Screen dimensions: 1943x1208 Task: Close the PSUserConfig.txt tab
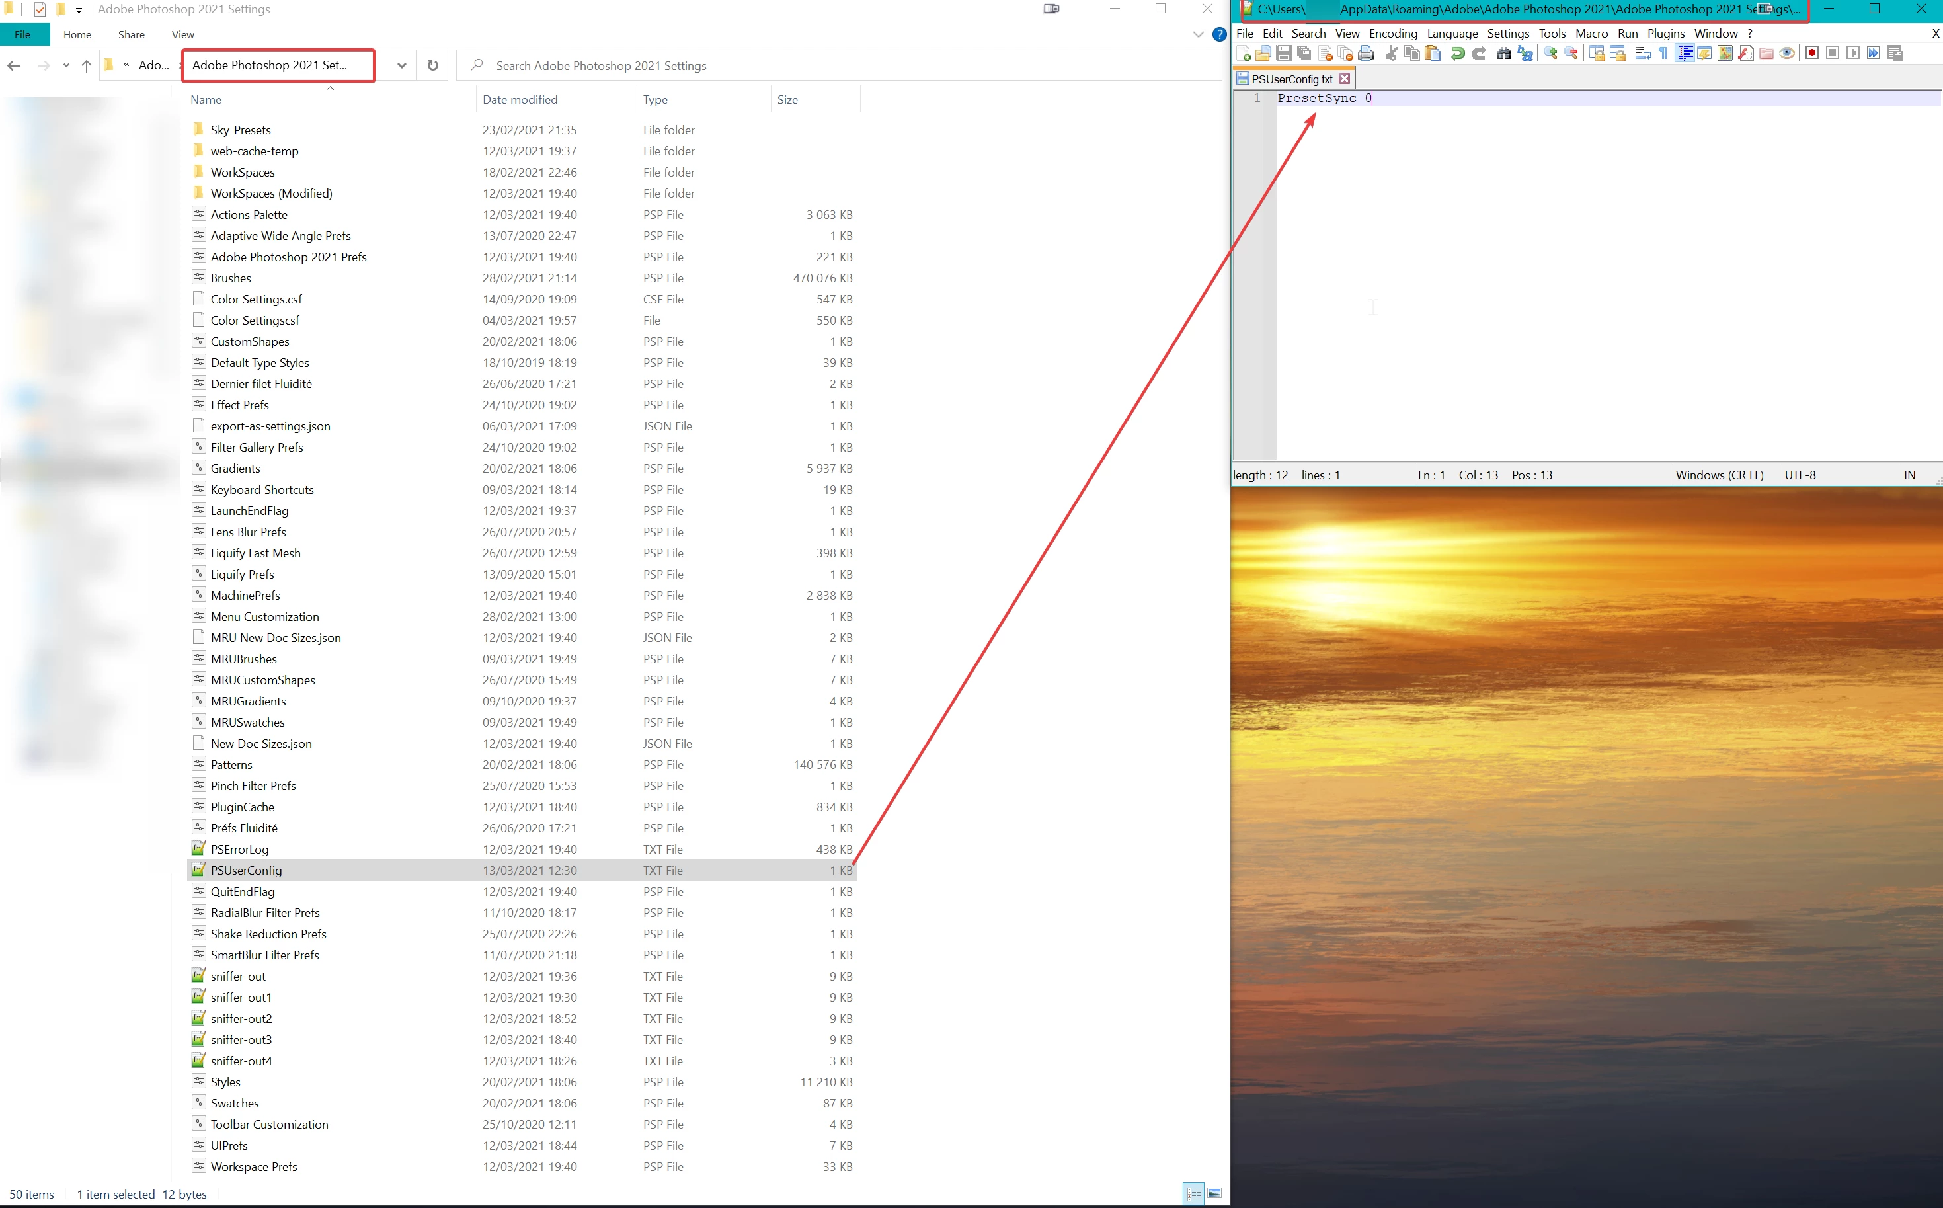(1345, 78)
